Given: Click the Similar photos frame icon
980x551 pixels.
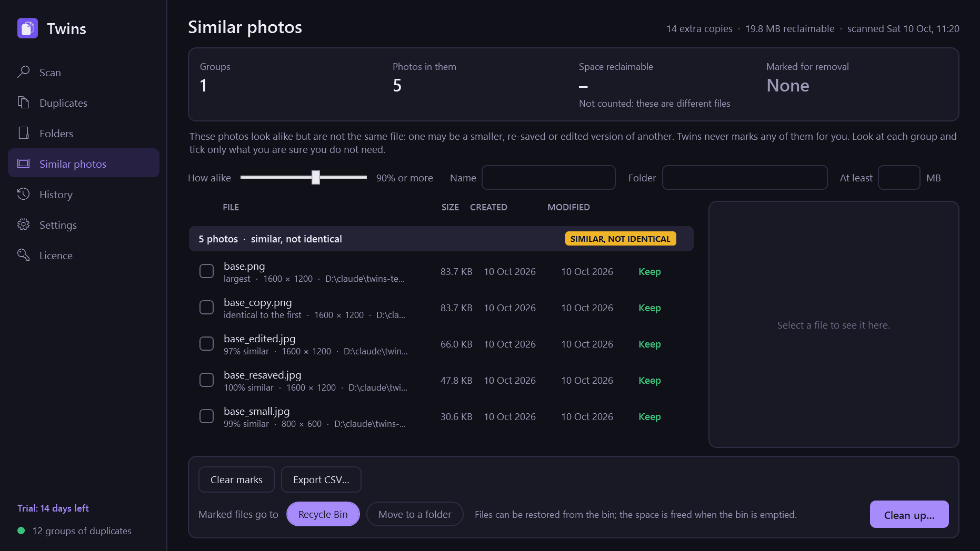Looking at the screenshot, I should 23,164.
